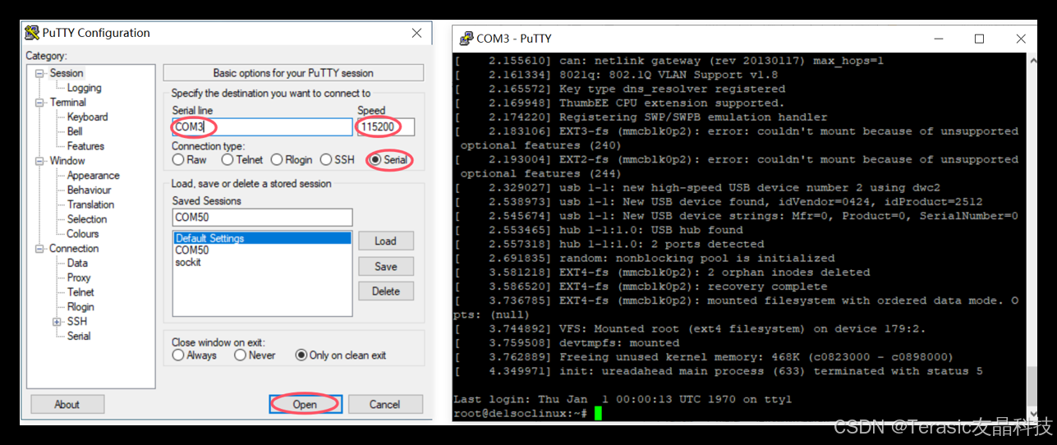Collapse the Session tree node
The height and width of the screenshot is (445, 1057).
point(39,73)
